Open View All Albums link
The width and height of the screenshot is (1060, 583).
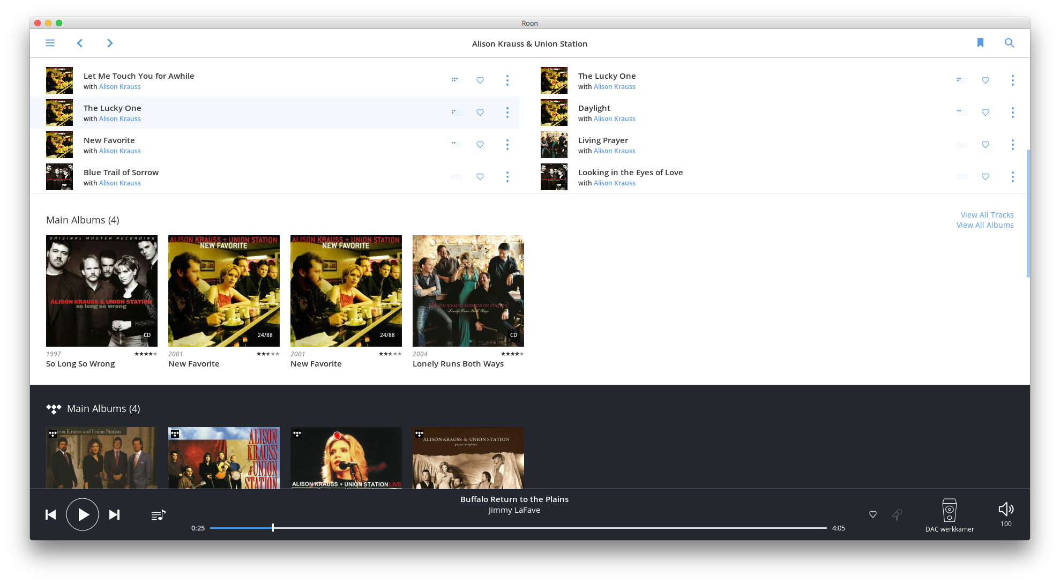(985, 225)
